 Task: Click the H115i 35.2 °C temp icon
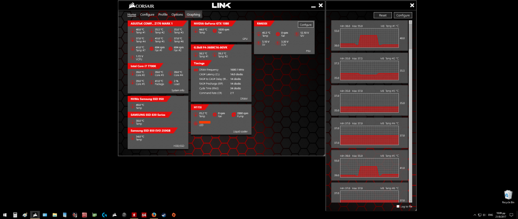196,114
